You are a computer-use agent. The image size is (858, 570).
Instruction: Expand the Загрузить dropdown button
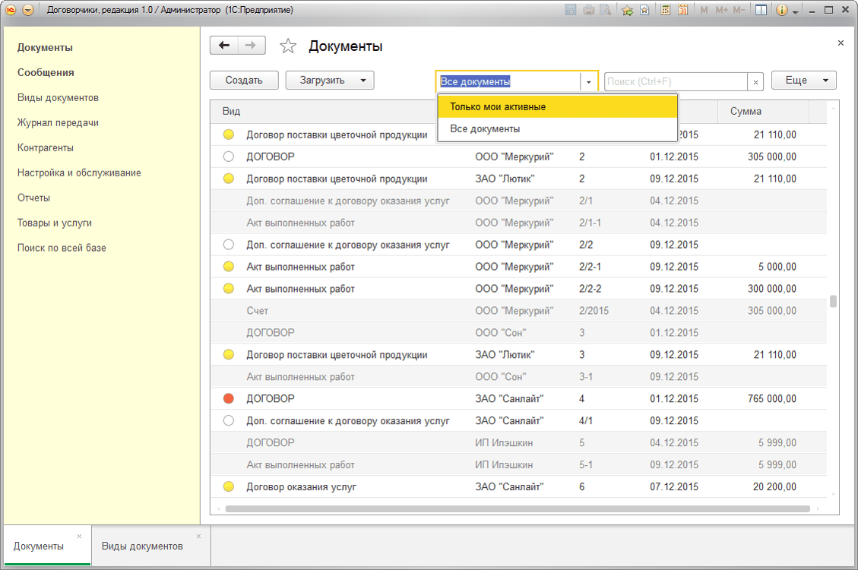coord(363,81)
